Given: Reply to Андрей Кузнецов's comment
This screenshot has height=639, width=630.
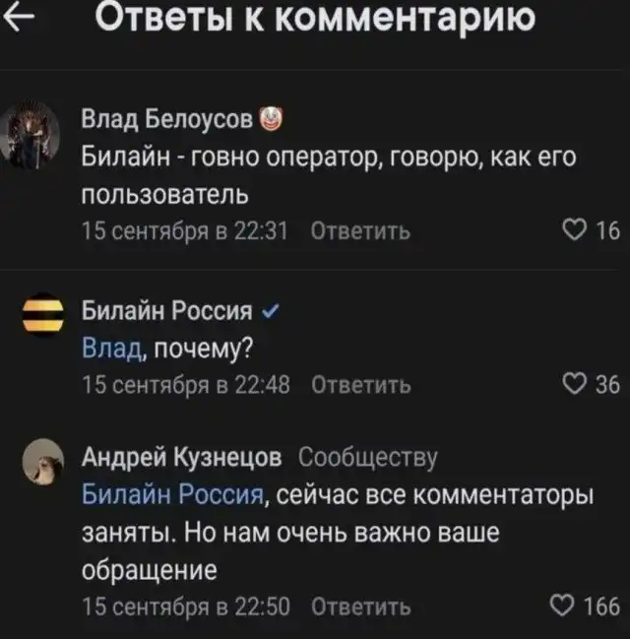Looking at the screenshot, I should [360, 605].
